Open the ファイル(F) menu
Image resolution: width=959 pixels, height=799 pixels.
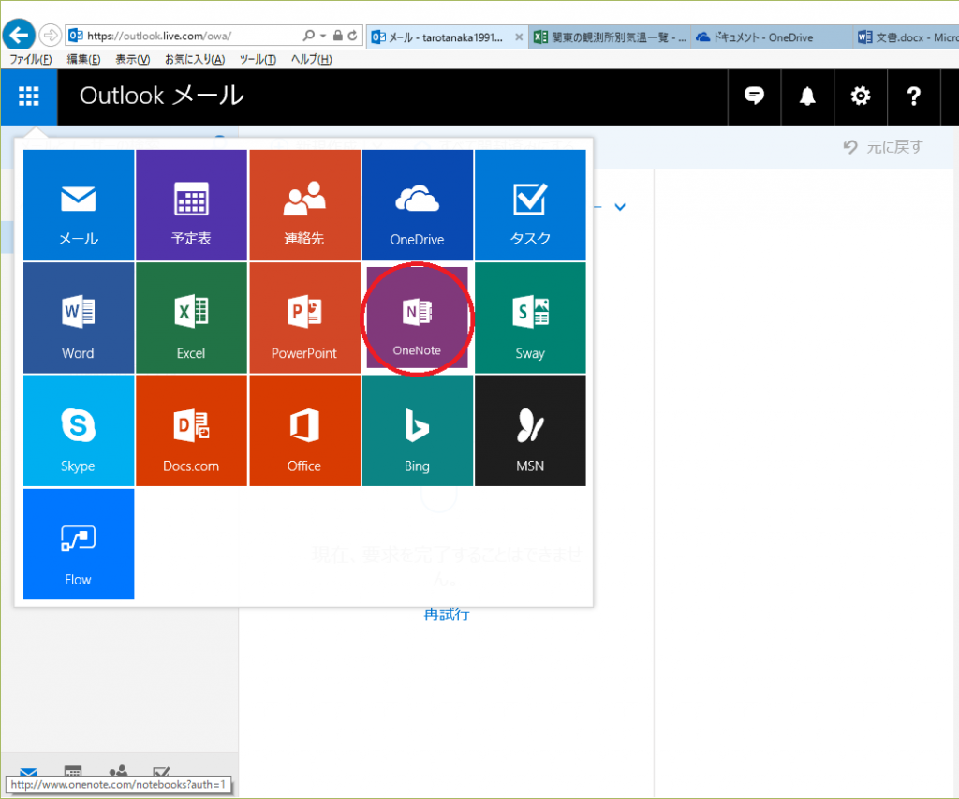click(31, 59)
